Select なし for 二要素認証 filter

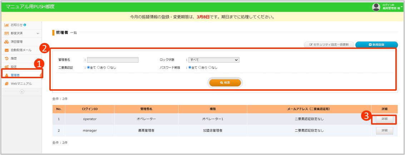109,67
